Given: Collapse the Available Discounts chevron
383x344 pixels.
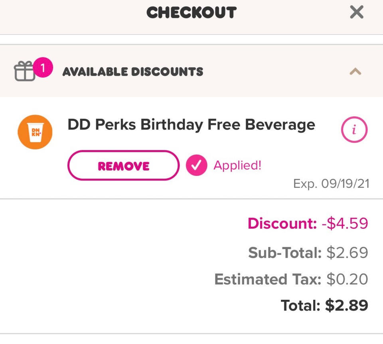Looking at the screenshot, I should [355, 72].
